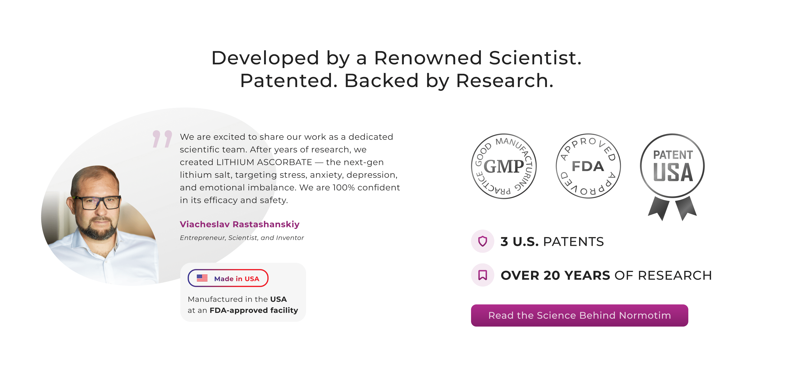Click the FDA Approved circular seal

[x=588, y=166]
